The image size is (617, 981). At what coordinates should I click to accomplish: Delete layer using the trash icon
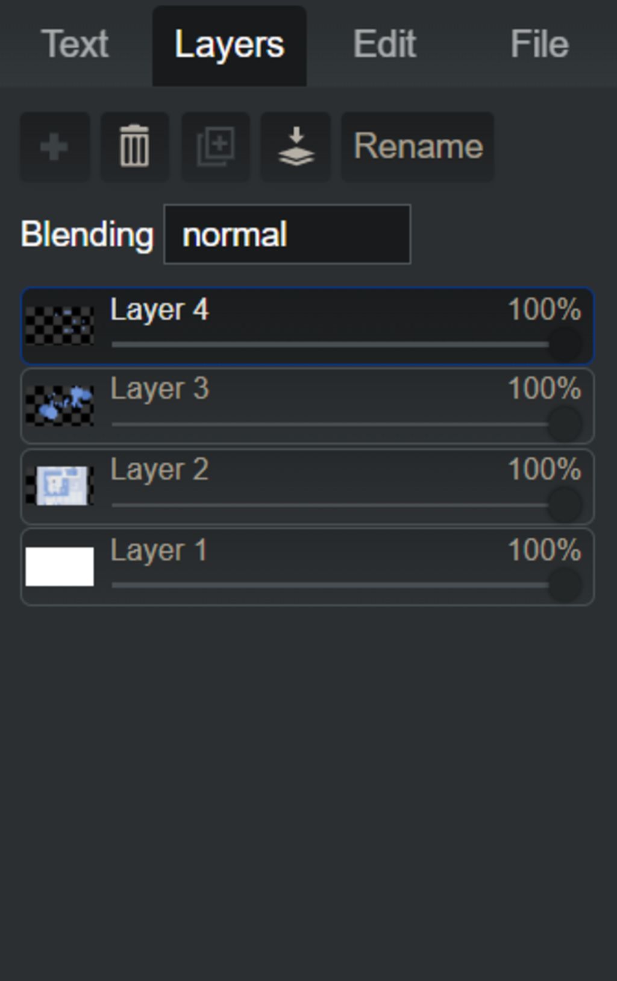tap(134, 147)
